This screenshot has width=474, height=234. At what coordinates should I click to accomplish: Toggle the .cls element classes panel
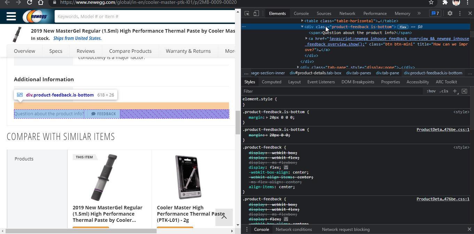click(x=444, y=91)
